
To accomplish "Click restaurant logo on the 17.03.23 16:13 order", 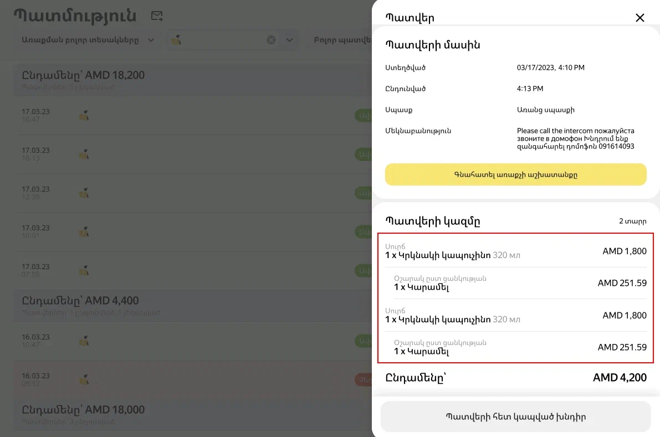I will (x=84, y=155).
